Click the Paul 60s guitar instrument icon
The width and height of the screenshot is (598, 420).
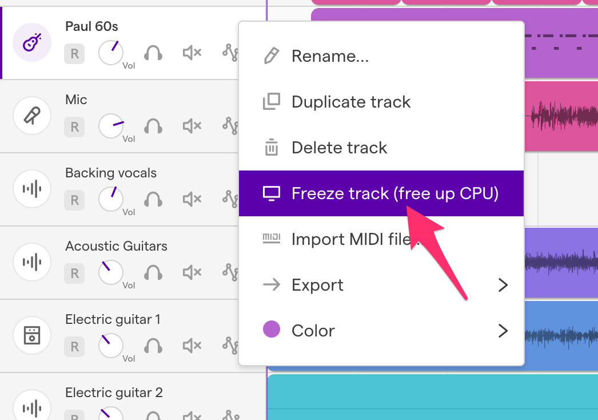(x=32, y=42)
